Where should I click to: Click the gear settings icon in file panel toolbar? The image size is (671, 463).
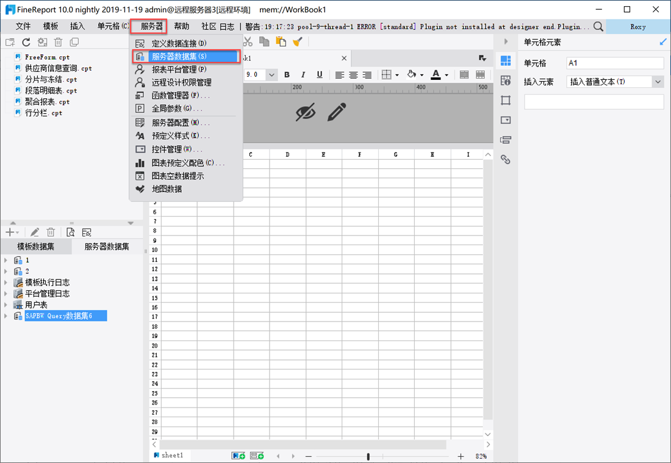42,42
